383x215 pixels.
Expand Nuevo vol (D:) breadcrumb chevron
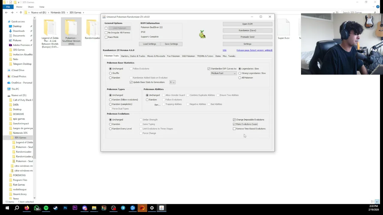point(48,13)
